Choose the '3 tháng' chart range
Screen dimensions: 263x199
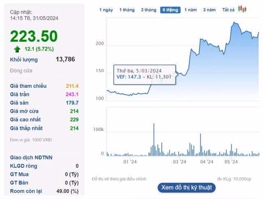pyautogui.click(x=148, y=10)
